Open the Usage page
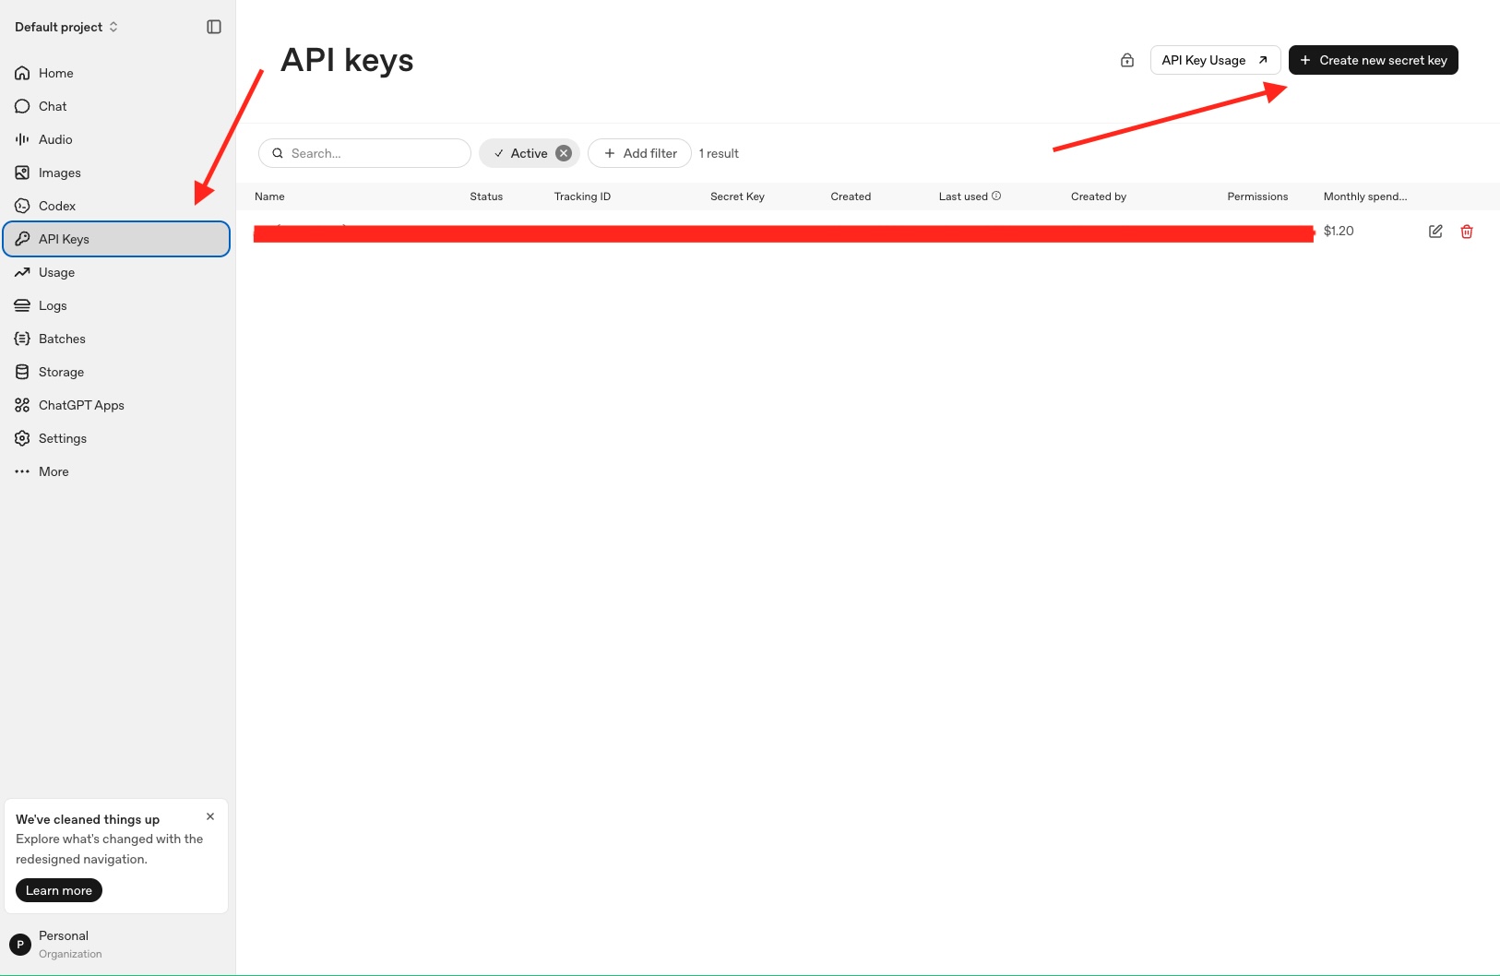Viewport: 1500px width, 976px height. pos(116,272)
